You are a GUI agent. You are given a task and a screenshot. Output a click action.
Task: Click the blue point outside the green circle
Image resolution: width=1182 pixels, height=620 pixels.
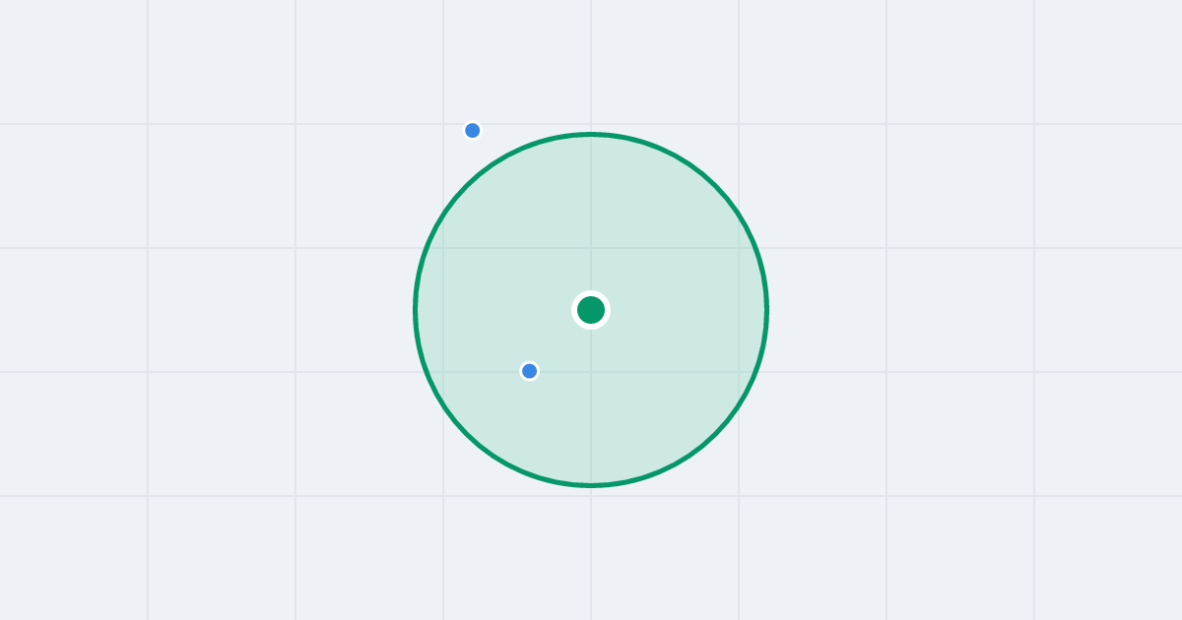tap(473, 130)
